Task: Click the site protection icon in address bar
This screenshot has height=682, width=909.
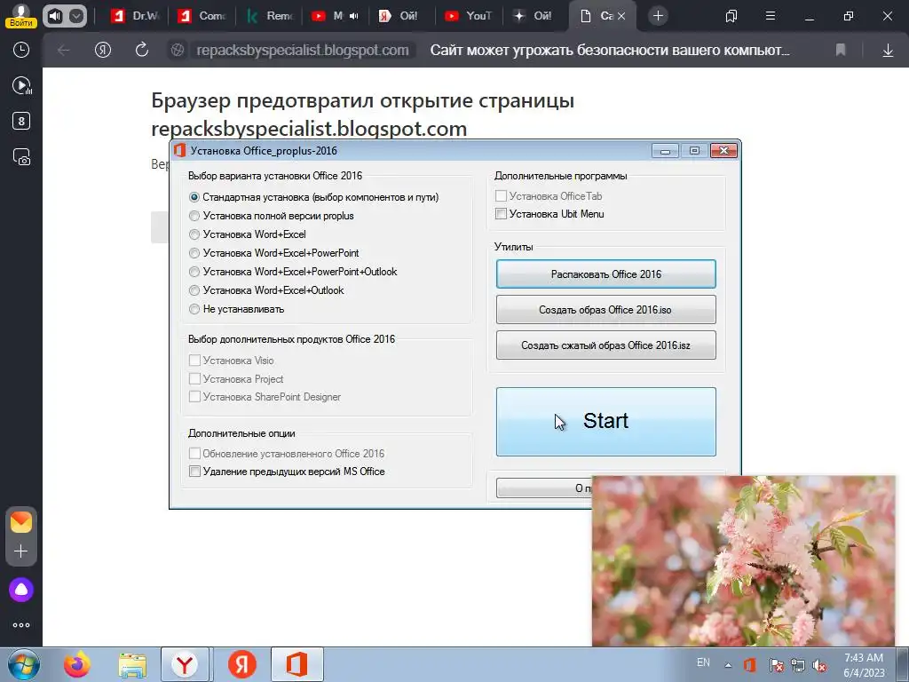Action: (178, 51)
